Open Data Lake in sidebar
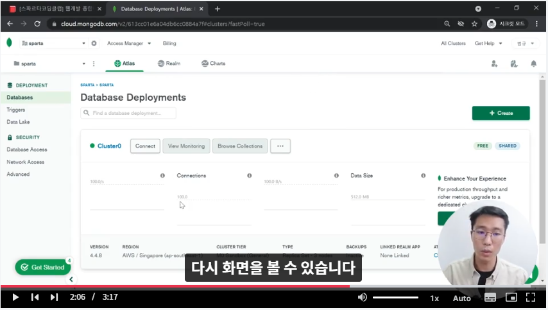Image resolution: width=548 pixels, height=310 pixels. (18, 122)
